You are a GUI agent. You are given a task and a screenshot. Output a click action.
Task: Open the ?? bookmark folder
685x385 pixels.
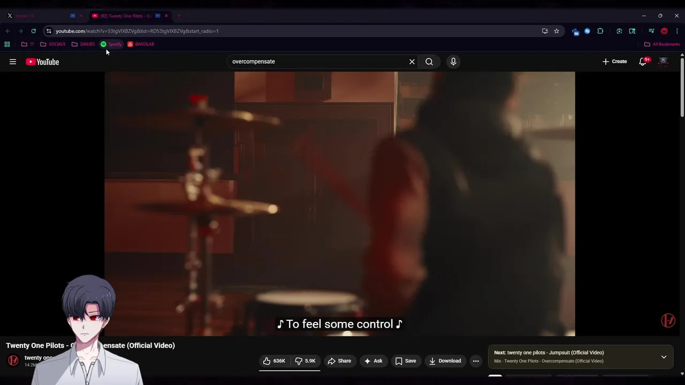coord(28,44)
